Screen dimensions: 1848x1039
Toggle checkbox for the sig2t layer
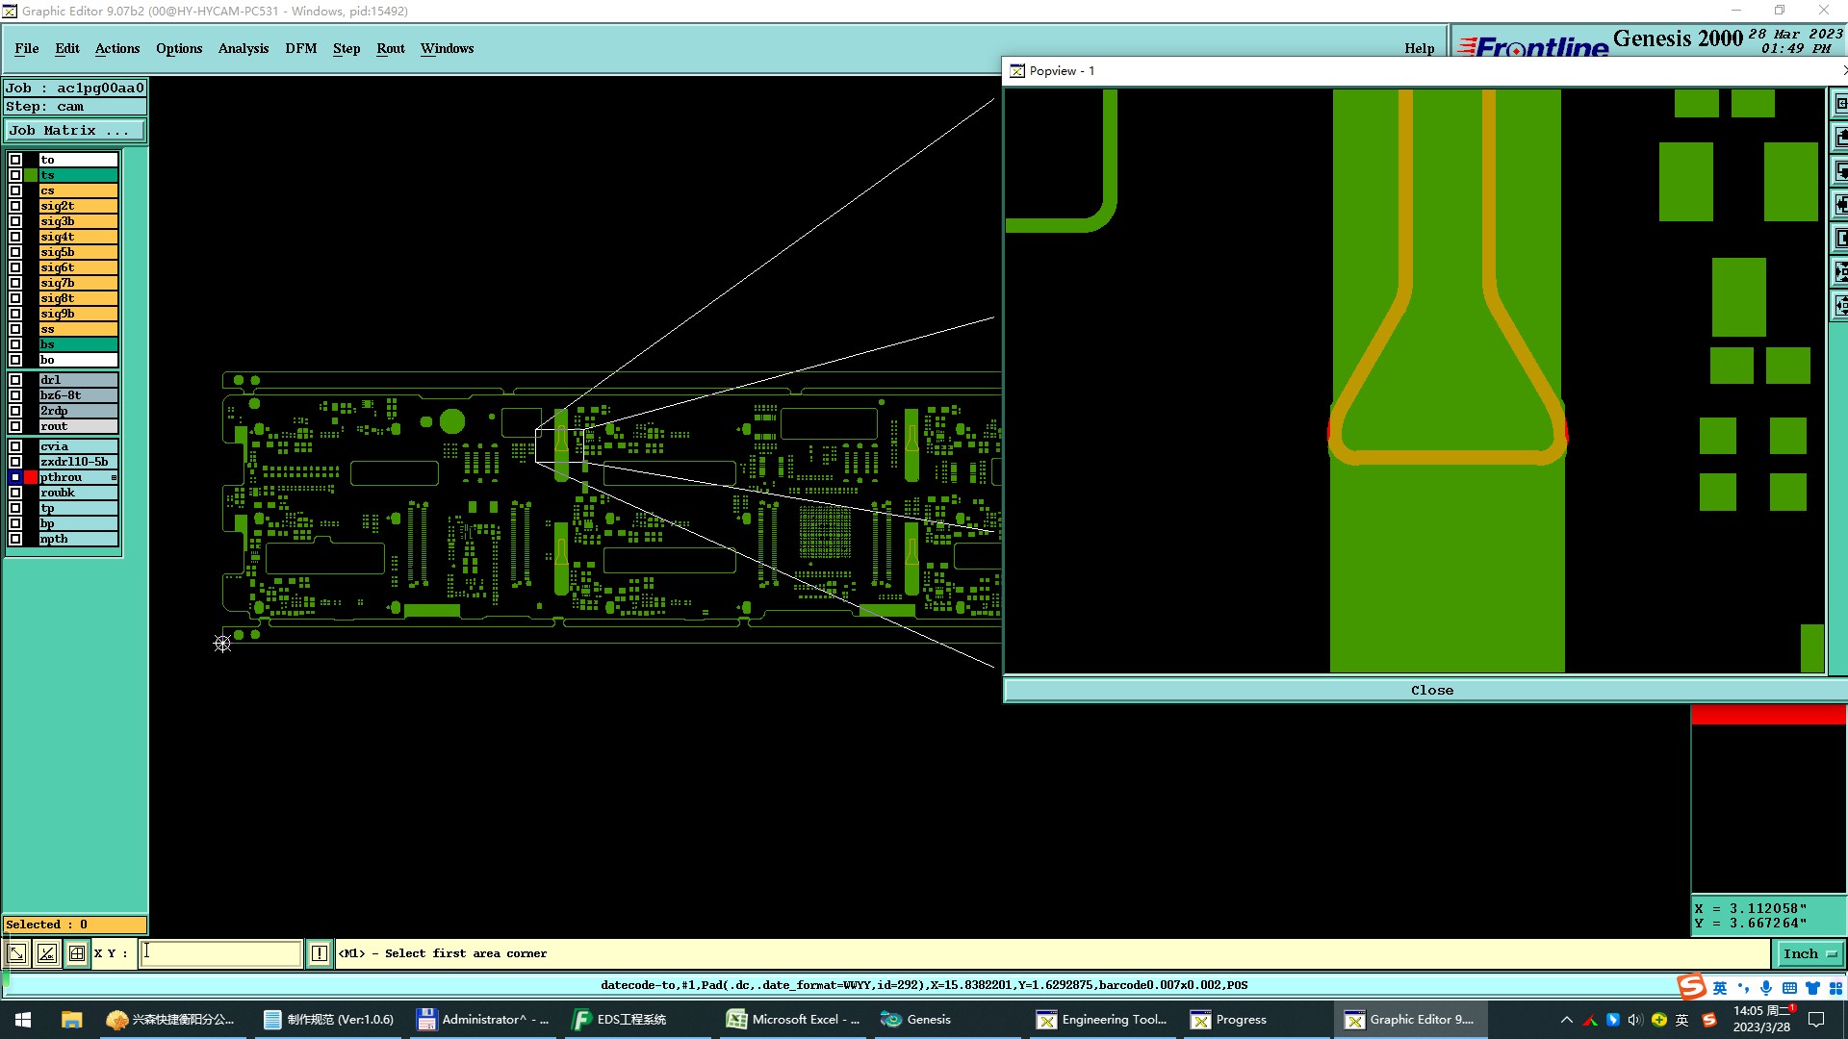pos(15,206)
